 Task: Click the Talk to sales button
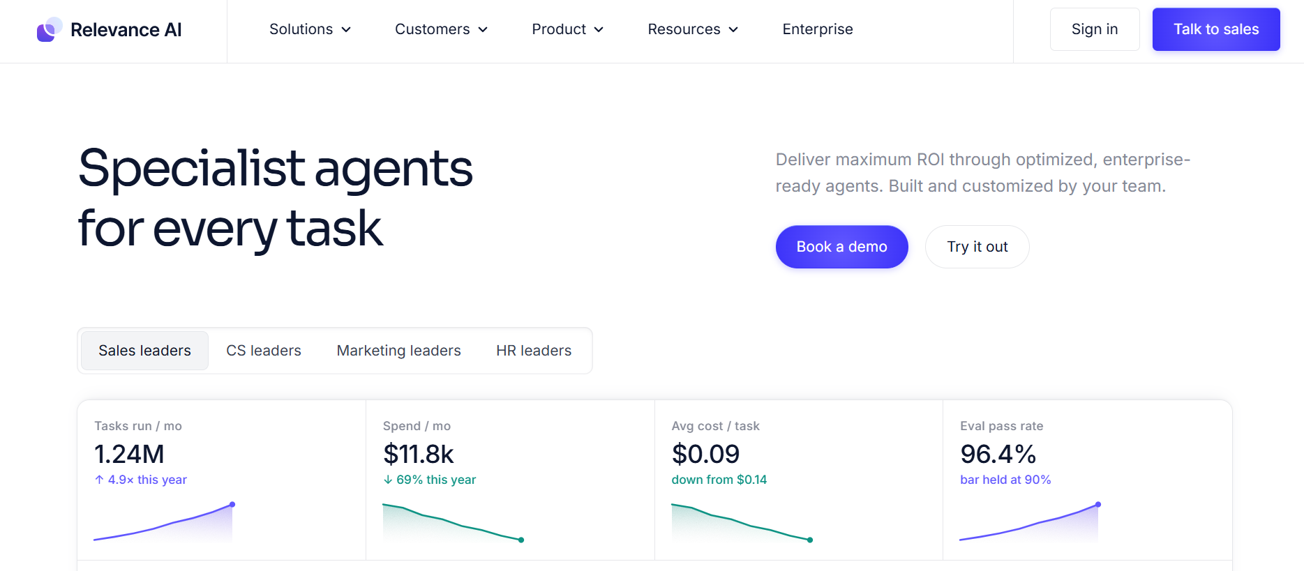1216,29
